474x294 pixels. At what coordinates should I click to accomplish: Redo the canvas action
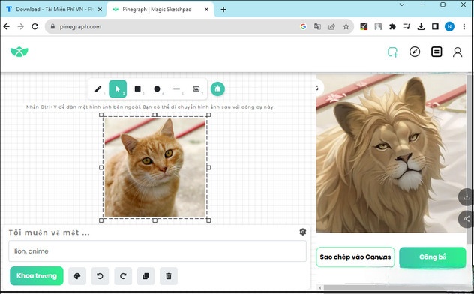[123, 276]
